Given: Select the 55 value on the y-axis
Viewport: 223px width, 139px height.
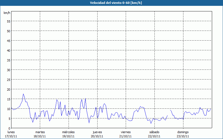Looking at the screenshot, I should pos(8,21).
